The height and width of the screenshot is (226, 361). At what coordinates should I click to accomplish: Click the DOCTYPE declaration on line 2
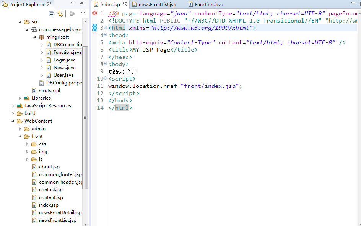233,21
